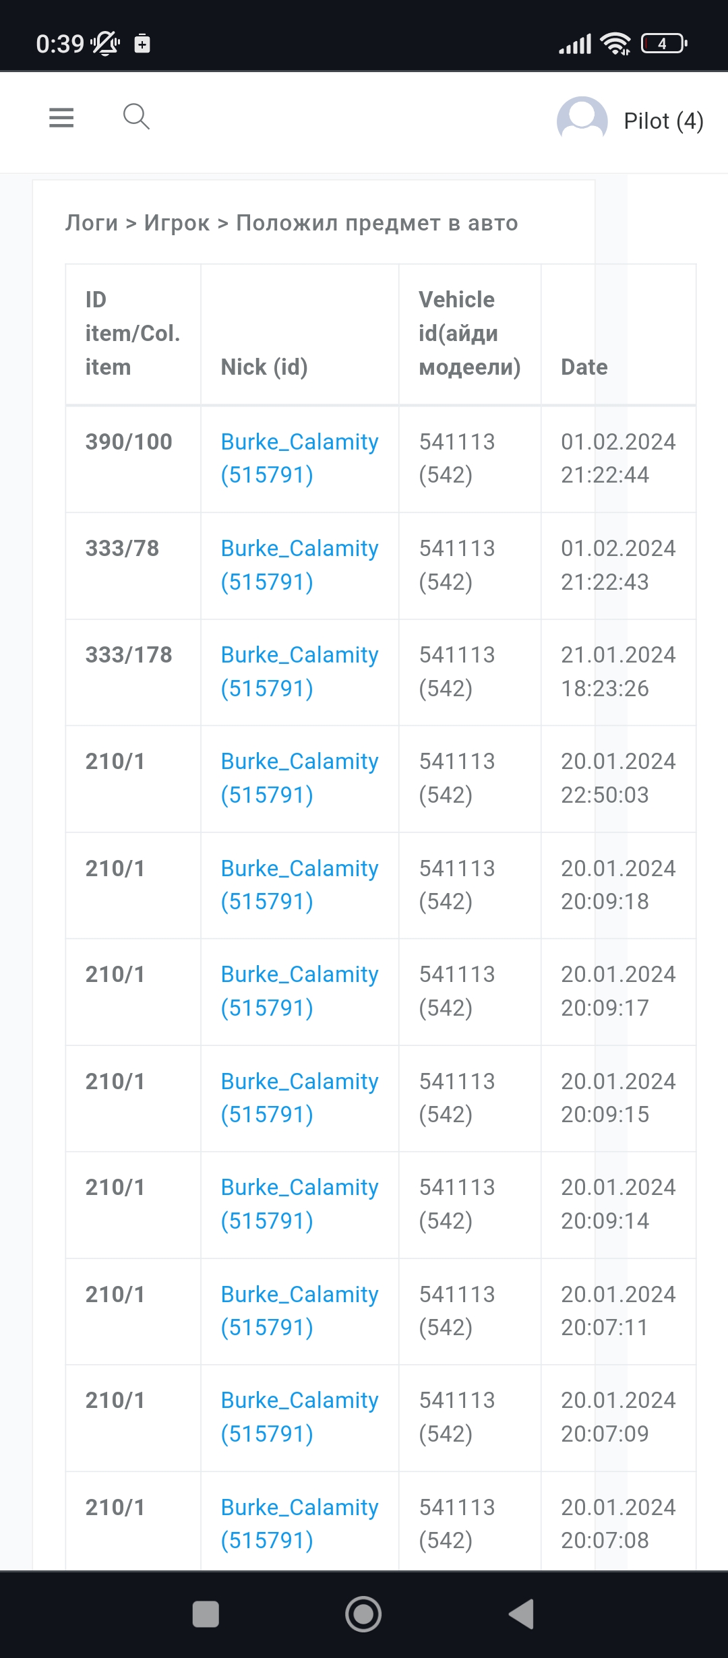
Task: Open Burke_Calamity link in 390/100 row
Action: tap(299, 458)
